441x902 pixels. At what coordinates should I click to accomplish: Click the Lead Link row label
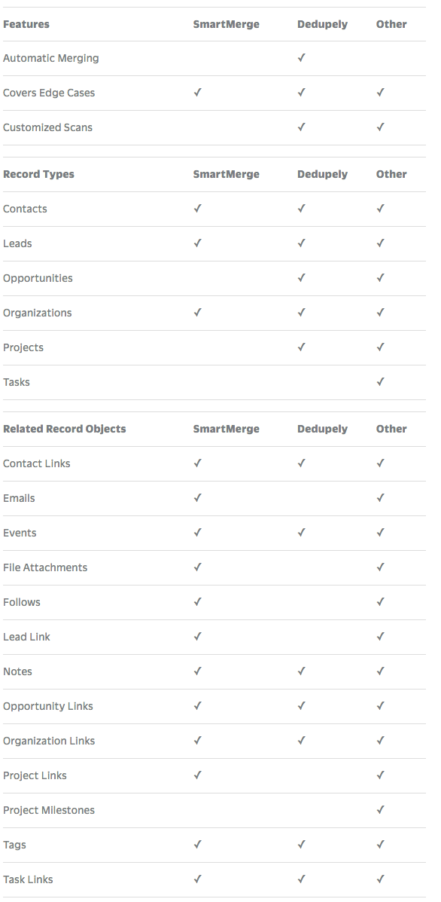tap(26, 637)
